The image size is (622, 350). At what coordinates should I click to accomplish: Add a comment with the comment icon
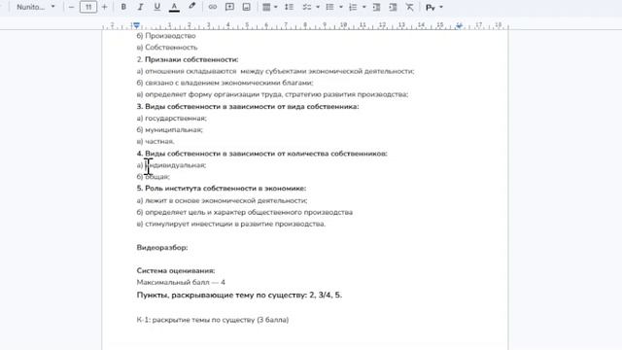pyautogui.click(x=229, y=7)
